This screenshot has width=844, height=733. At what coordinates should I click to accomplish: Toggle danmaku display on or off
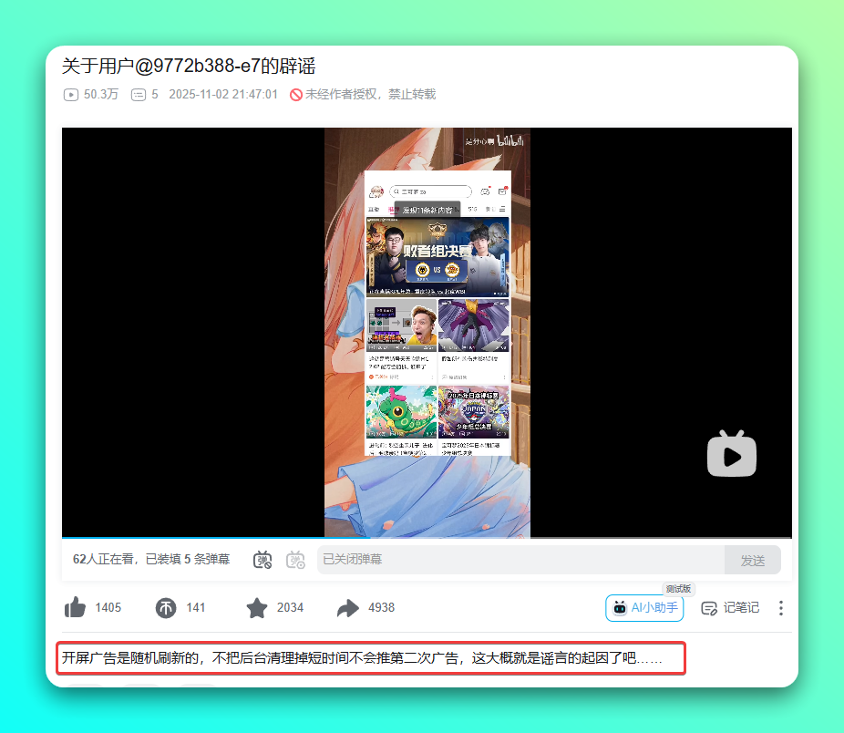coord(262,560)
